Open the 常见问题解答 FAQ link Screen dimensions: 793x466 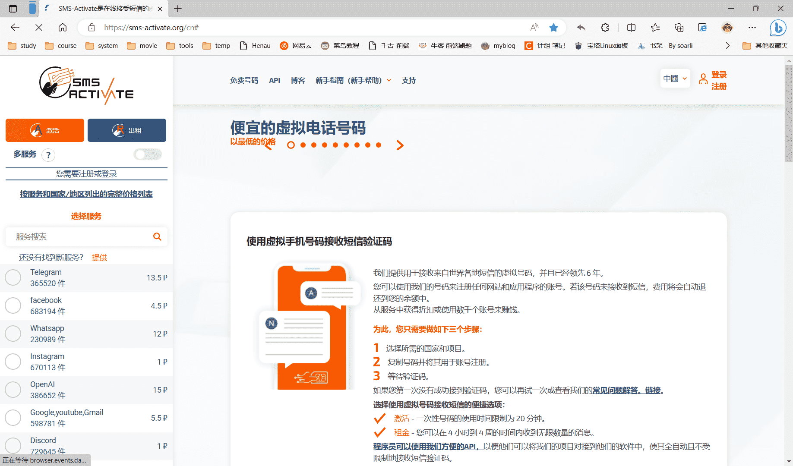(x=626, y=390)
